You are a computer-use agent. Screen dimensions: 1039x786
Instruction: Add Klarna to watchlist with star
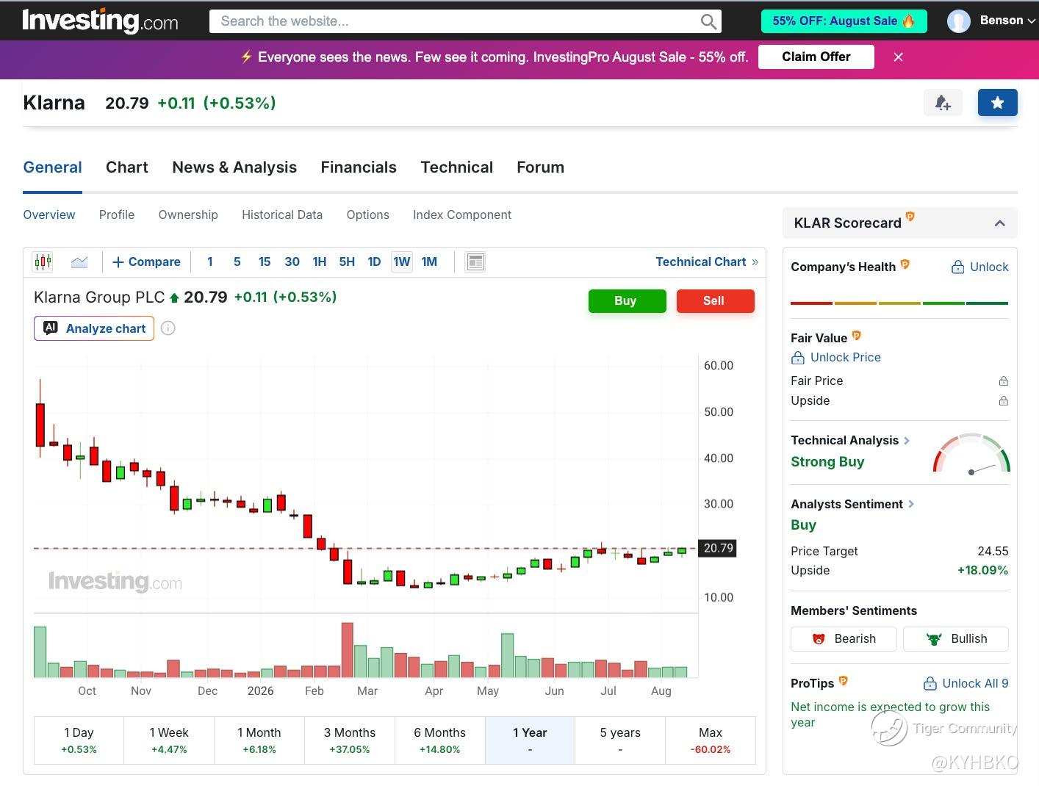coord(997,103)
